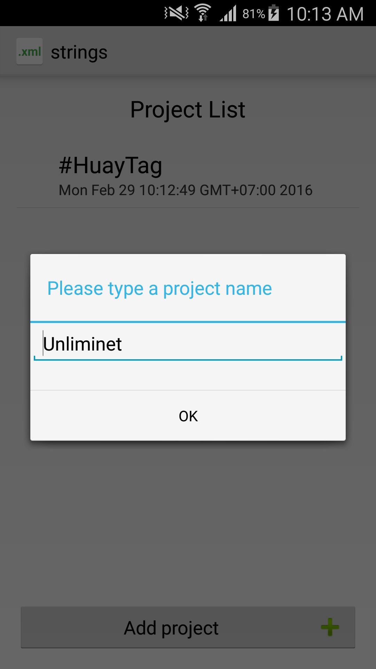Viewport: 376px width, 669px height.
Task: Tap the Add project button
Action: (x=188, y=627)
